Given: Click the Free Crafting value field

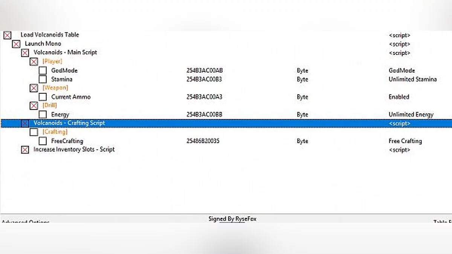Looking at the screenshot, I should [x=405, y=141].
